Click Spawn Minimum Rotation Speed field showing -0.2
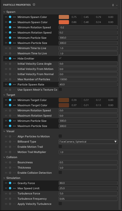The height and width of the screenshot is (211, 122). pos(88,27)
